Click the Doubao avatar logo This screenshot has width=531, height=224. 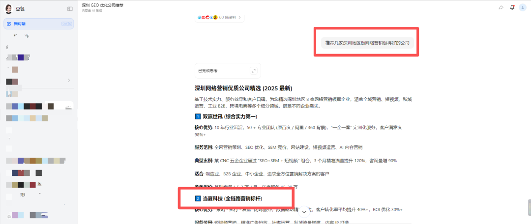click(x=8, y=9)
